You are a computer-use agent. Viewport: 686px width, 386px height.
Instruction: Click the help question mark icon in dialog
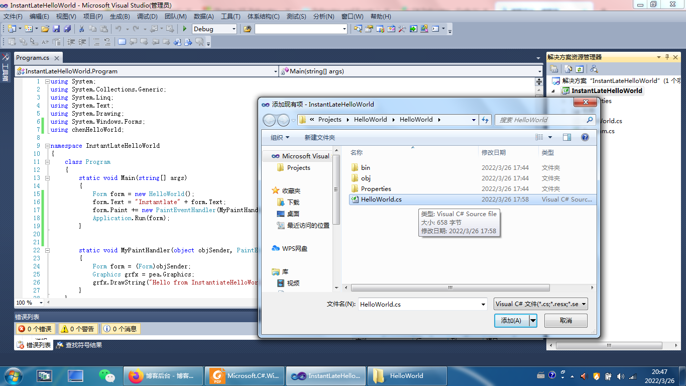point(585,137)
